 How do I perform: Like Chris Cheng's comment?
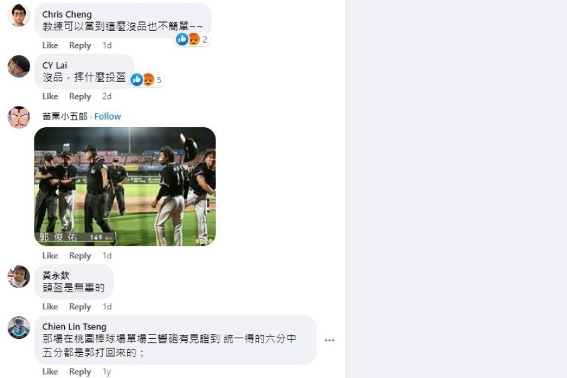coord(50,45)
